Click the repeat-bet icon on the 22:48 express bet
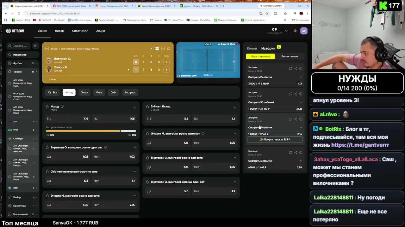The width and height of the screenshot is (405, 227). click(x=290, y=69)
